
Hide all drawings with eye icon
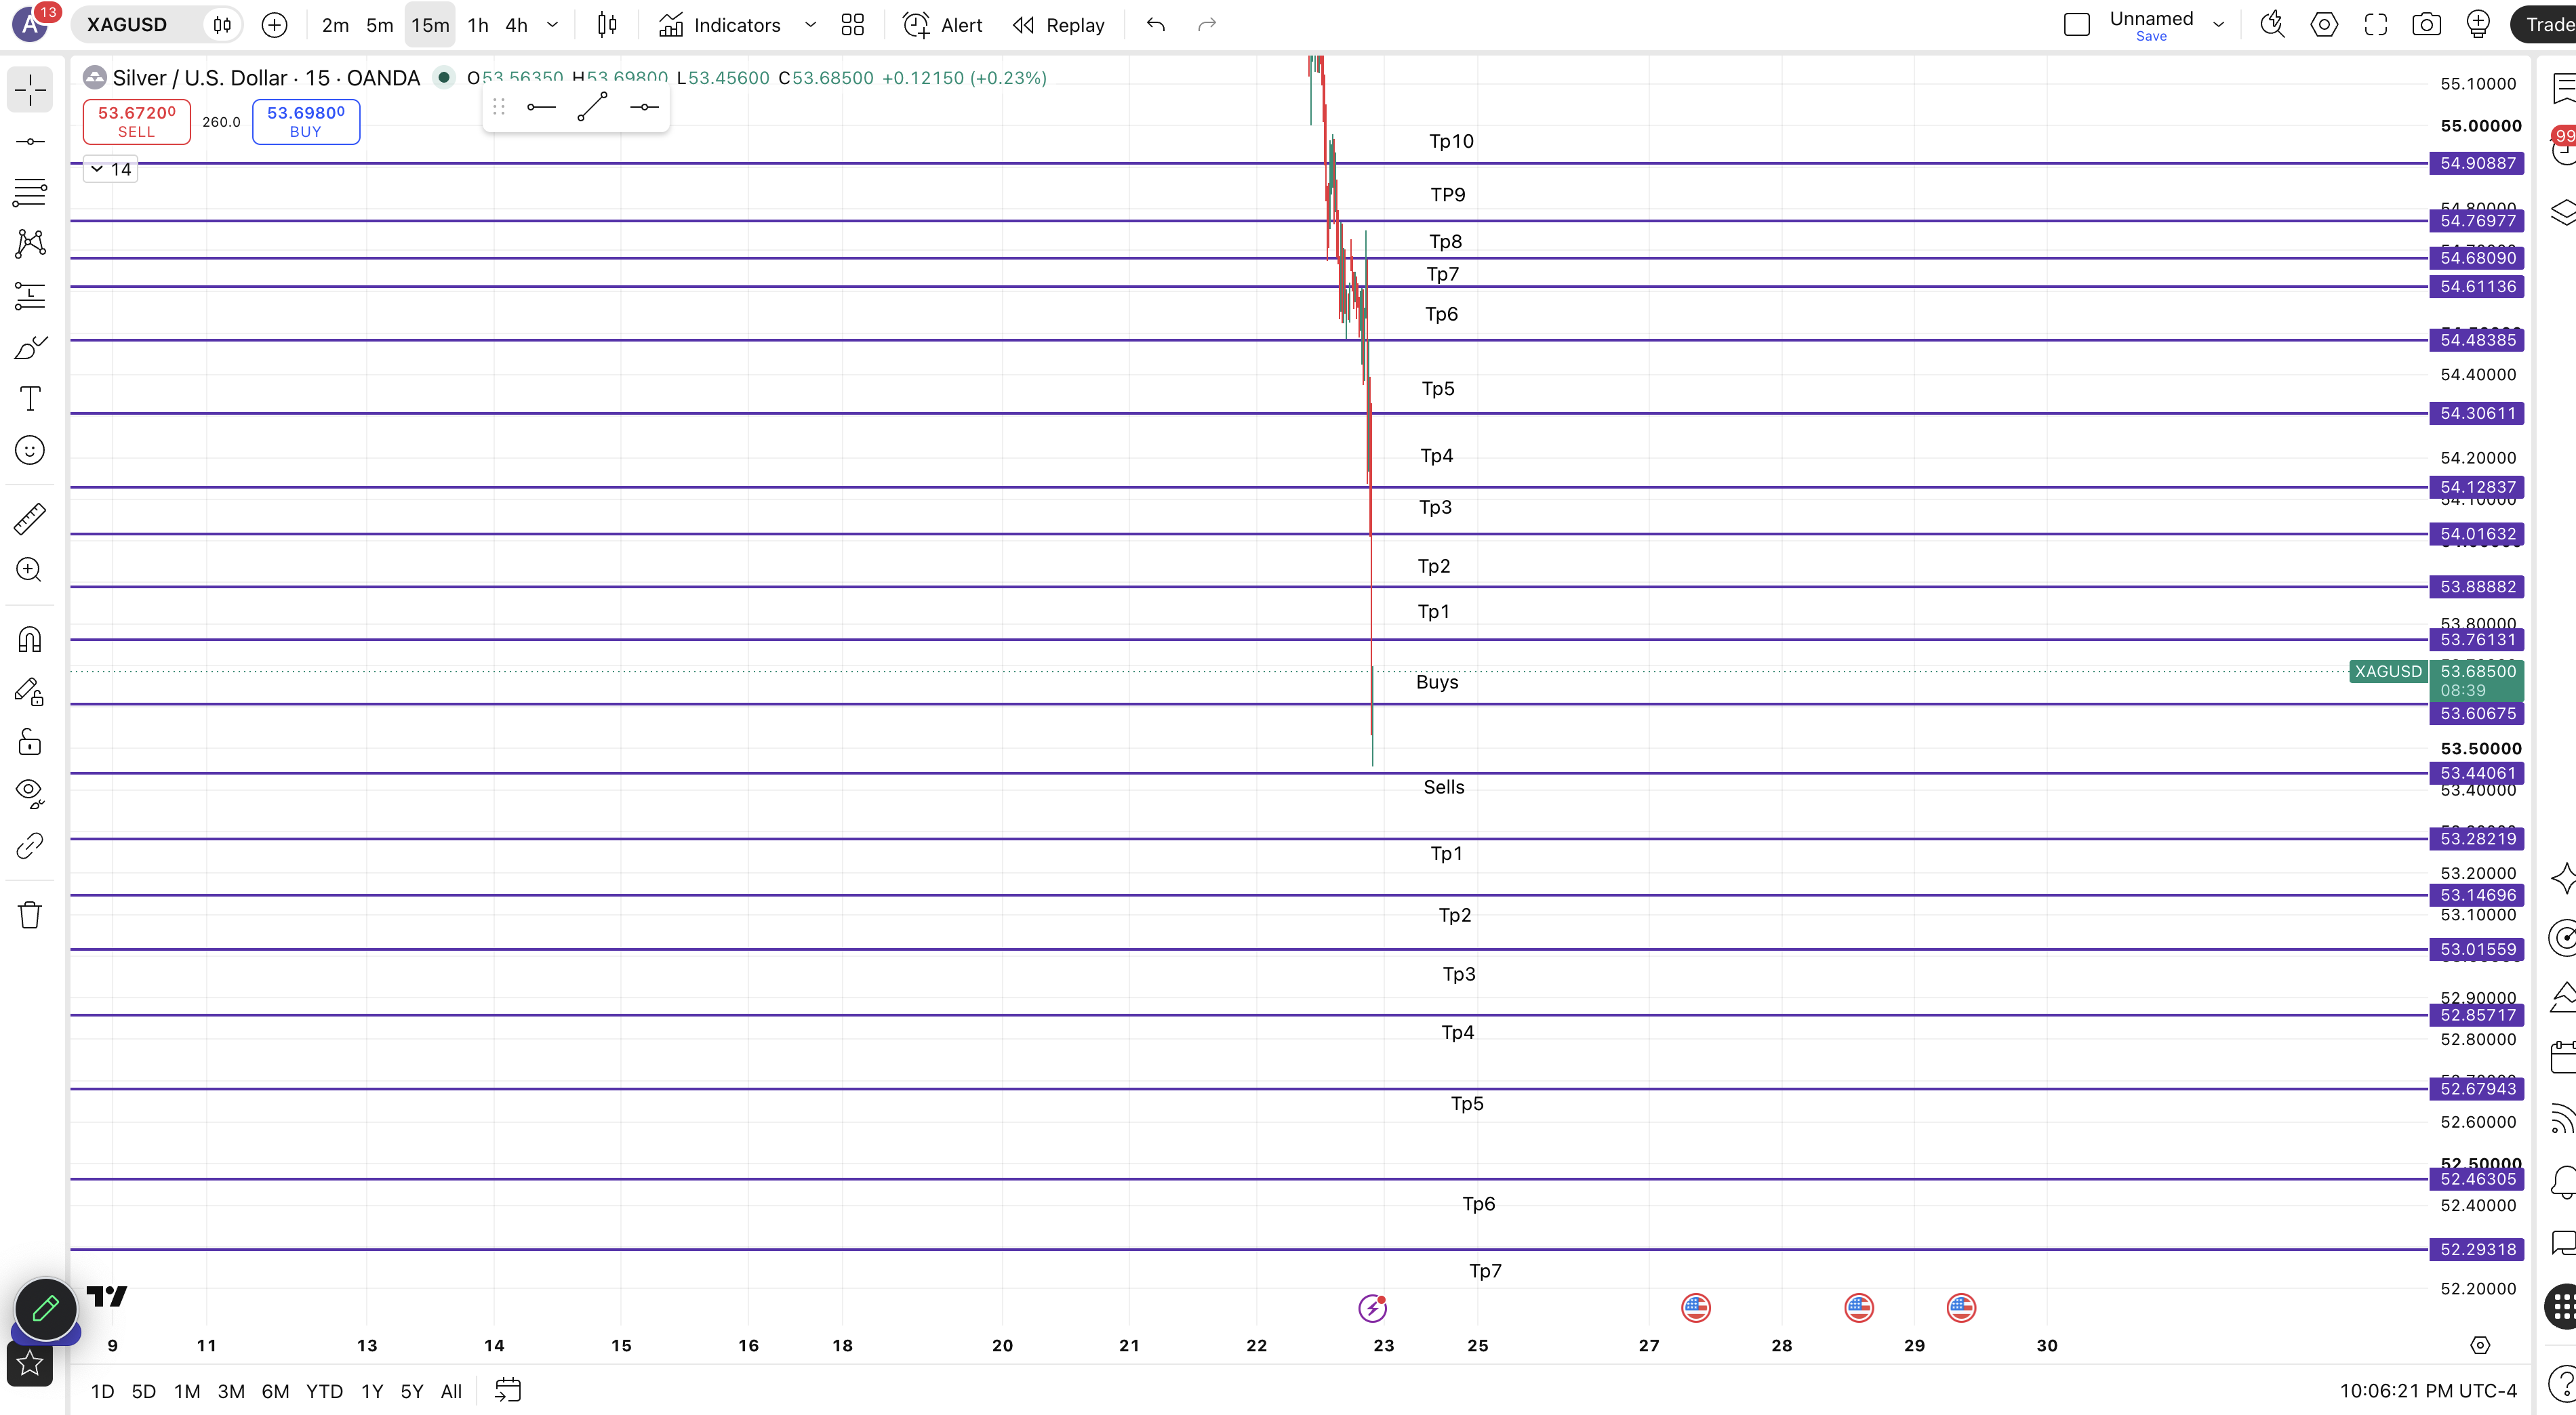pos(30,794)
